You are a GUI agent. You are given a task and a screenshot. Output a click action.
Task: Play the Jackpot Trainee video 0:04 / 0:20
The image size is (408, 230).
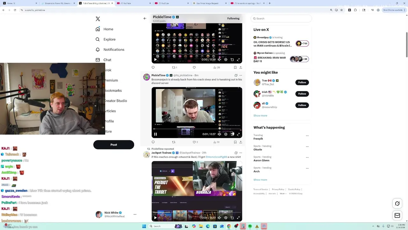(x=156, y=218)
